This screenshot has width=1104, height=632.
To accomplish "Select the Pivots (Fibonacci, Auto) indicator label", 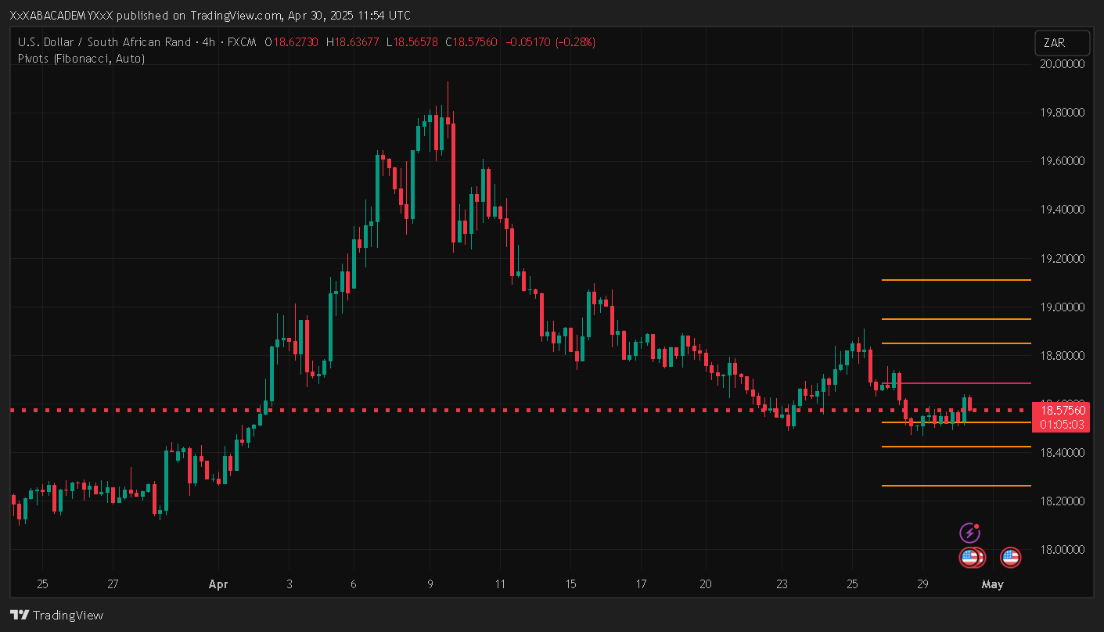I will (x=81, y=59).
